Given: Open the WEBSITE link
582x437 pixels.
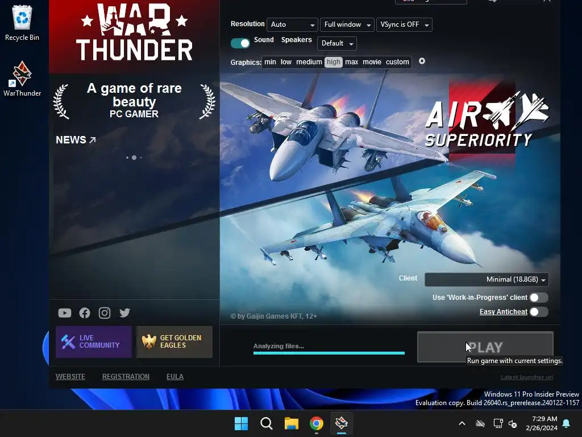Looking at the screenshot, I should 70,377.
